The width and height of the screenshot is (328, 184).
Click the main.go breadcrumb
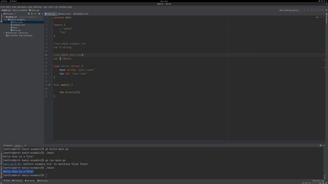click(x=35, y=10)
